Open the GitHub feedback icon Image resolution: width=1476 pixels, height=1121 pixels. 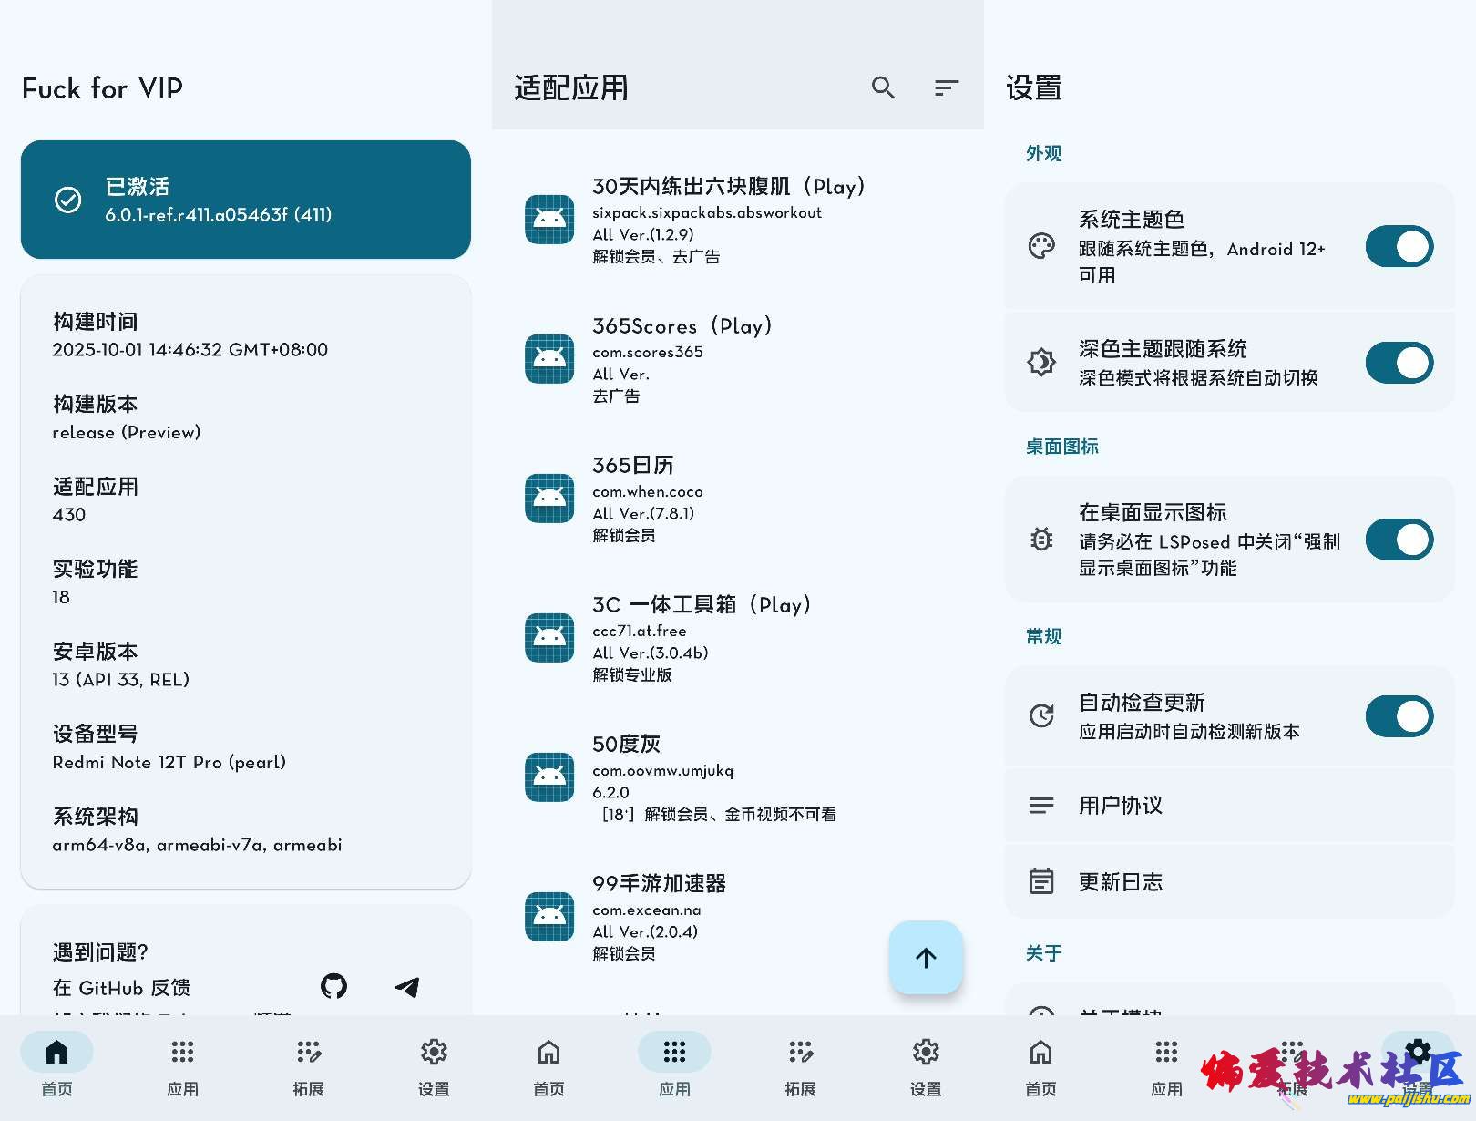pyautogui.click(x=334, y=986)
